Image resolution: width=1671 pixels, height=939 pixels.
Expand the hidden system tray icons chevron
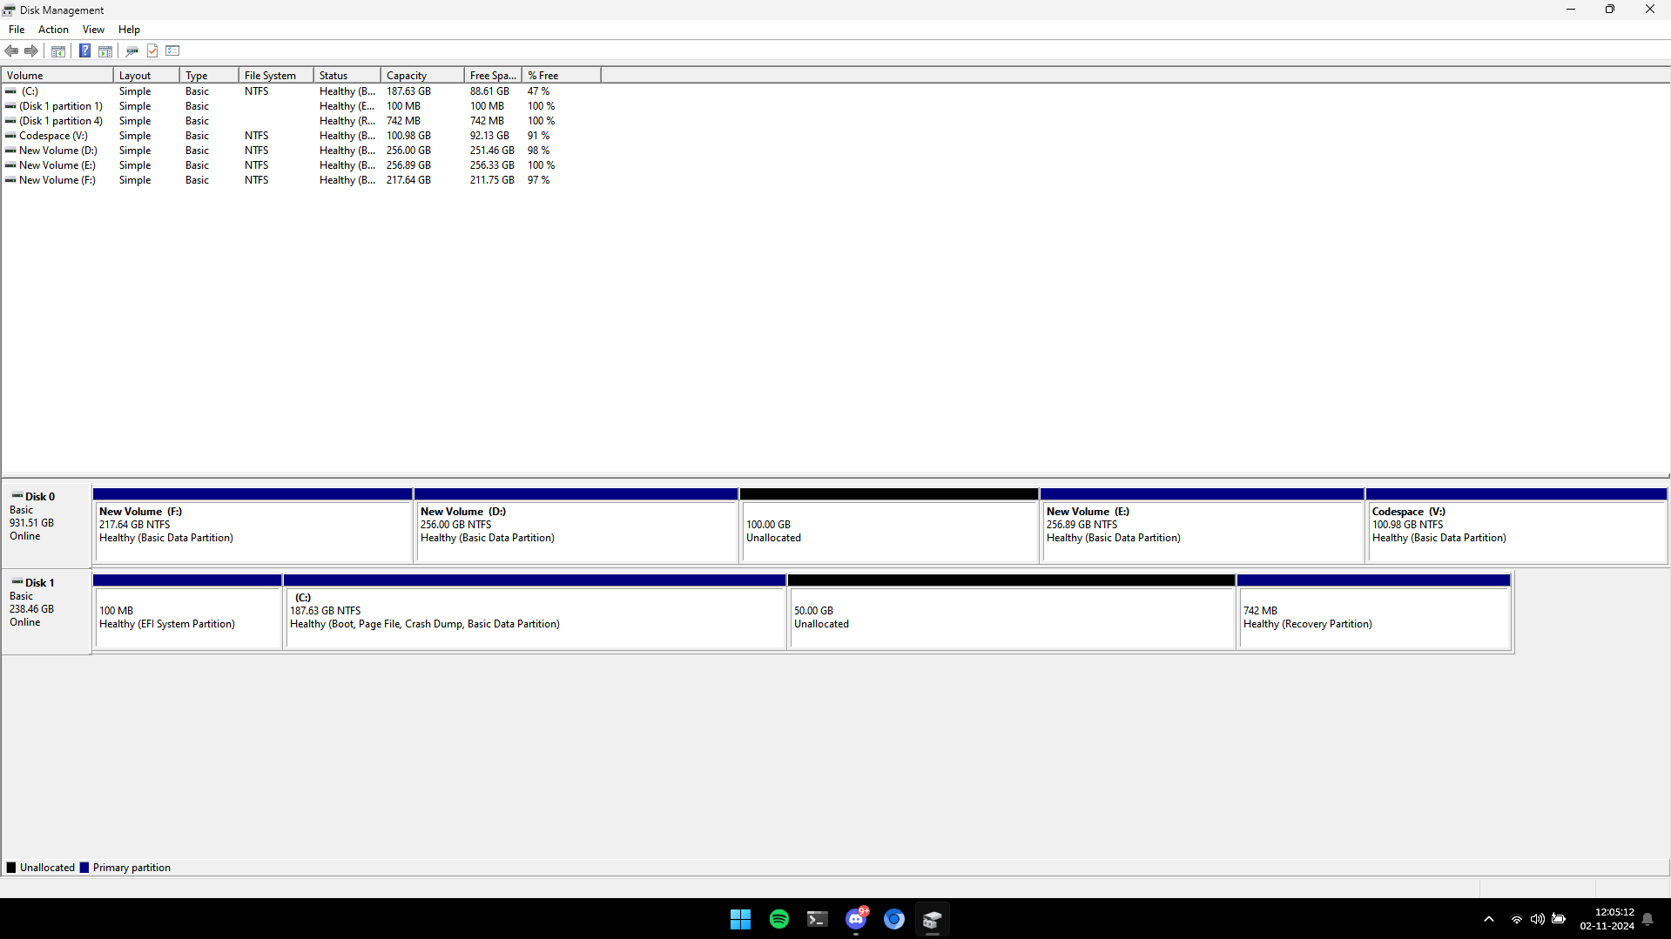pyautogui.click(x=1488, y=919)
